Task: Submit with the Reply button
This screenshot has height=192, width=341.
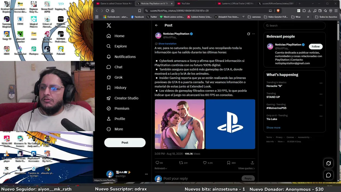Action: pyautogui.click(x=248, y=178)
